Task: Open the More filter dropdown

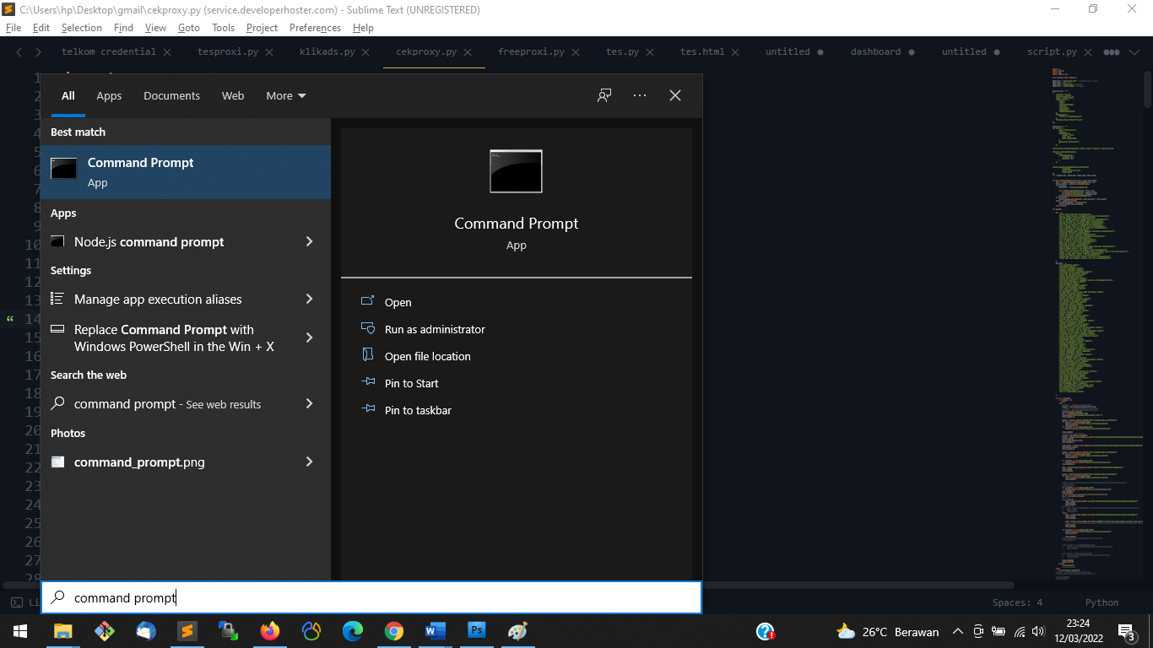Action: (286, 95)
